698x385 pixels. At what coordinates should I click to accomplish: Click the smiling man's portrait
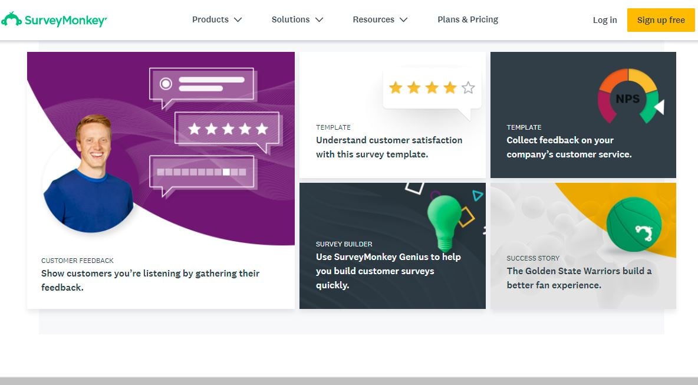[x=89, y=175]
